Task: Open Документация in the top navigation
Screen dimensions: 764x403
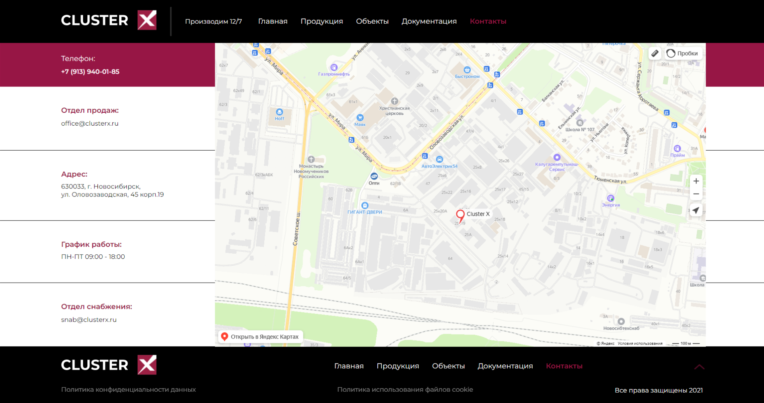Action: tap(429, 21)
